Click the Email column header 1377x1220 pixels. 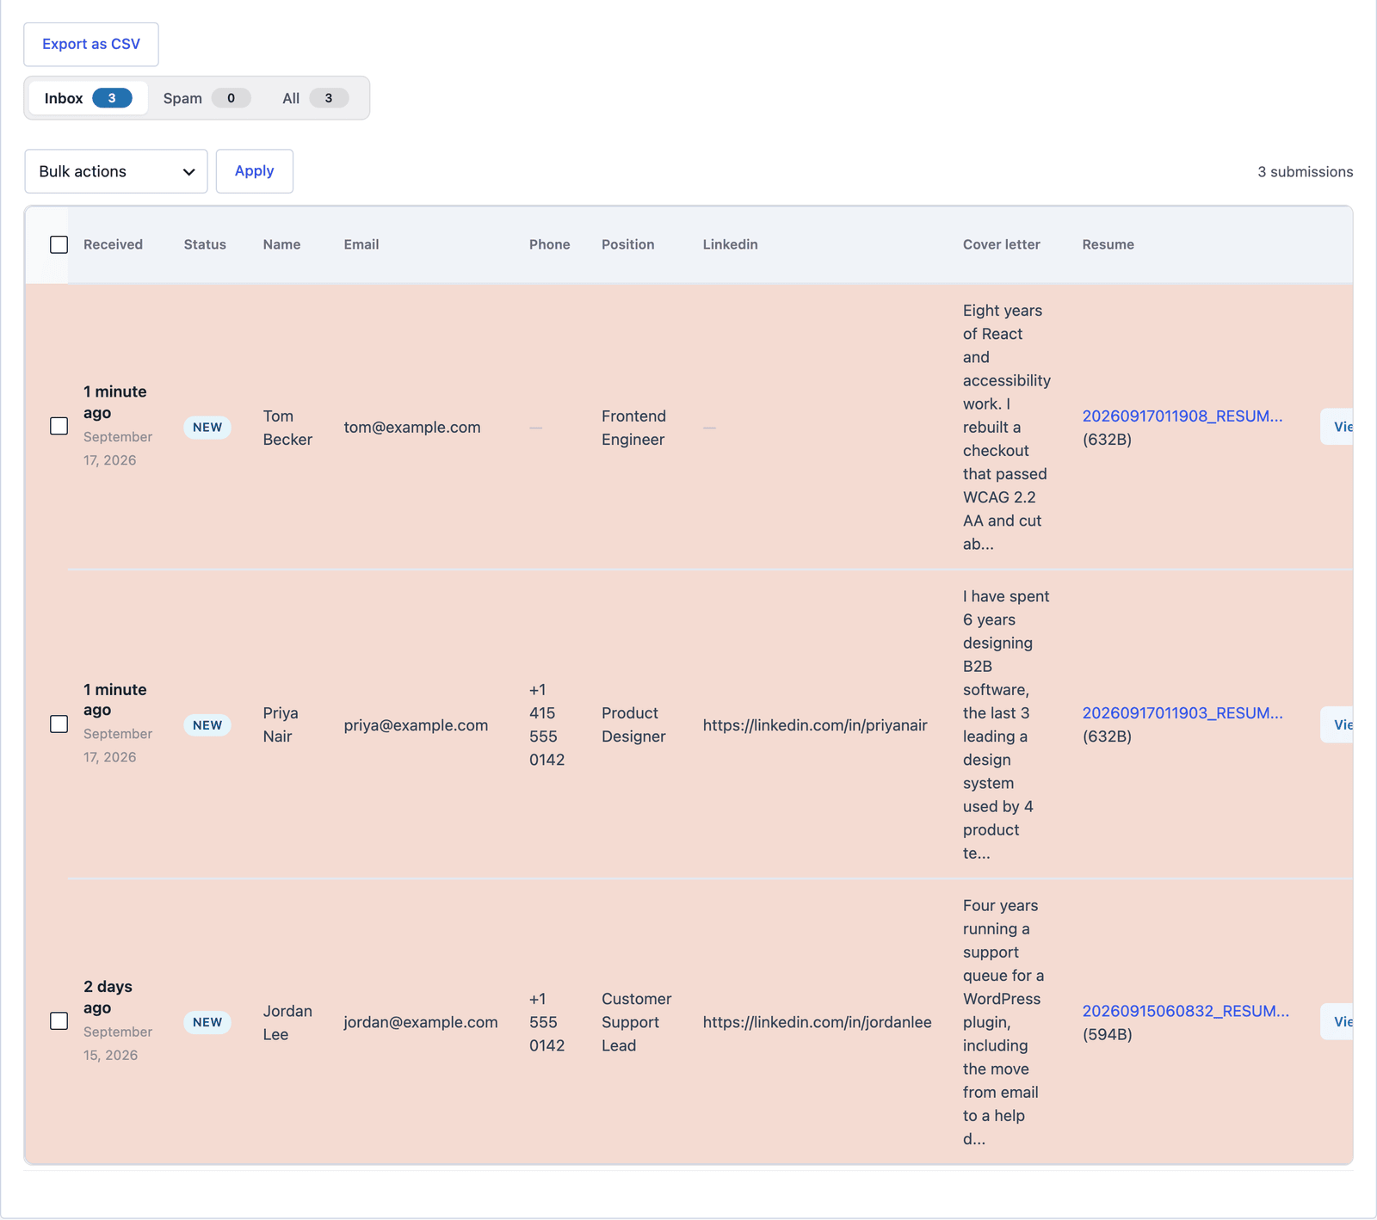click(361, 244)
